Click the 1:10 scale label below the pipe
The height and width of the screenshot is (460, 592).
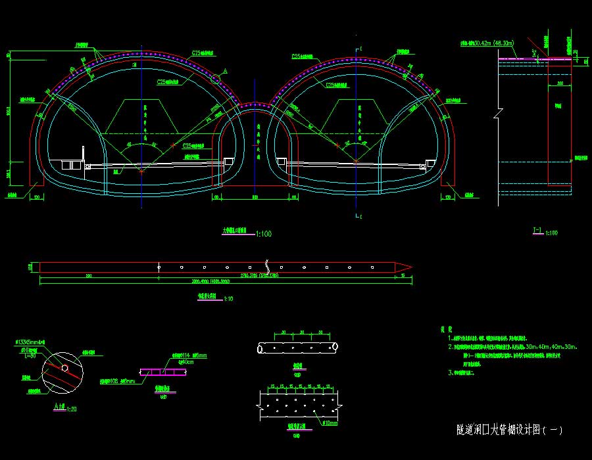pyautogui.click(x=229, y=298)
